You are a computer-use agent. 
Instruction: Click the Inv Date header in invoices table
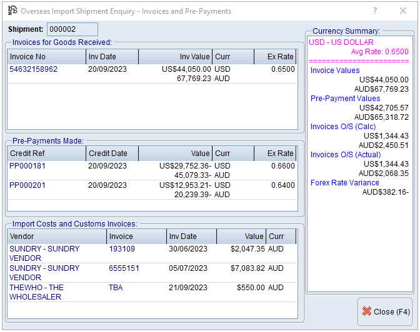click(x=111, y=57)
